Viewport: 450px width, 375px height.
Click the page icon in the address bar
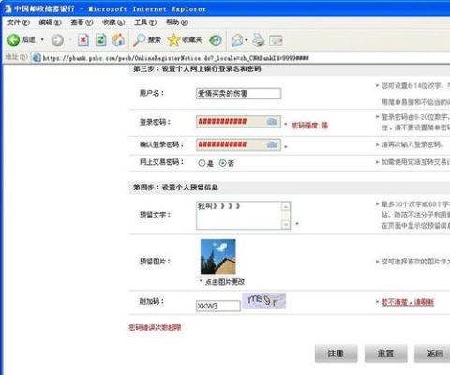point(37,58)
